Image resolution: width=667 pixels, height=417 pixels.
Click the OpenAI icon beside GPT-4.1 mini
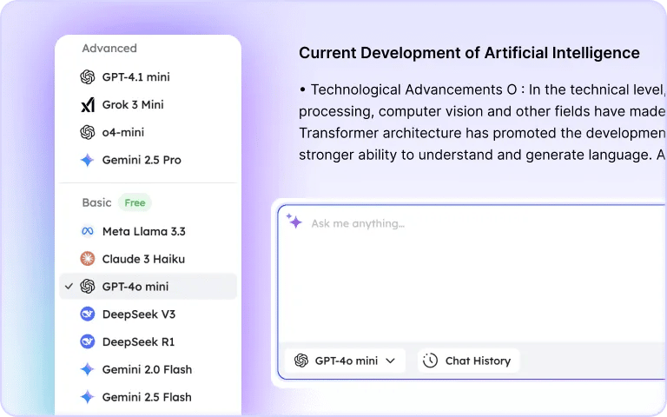click(87, 77)
